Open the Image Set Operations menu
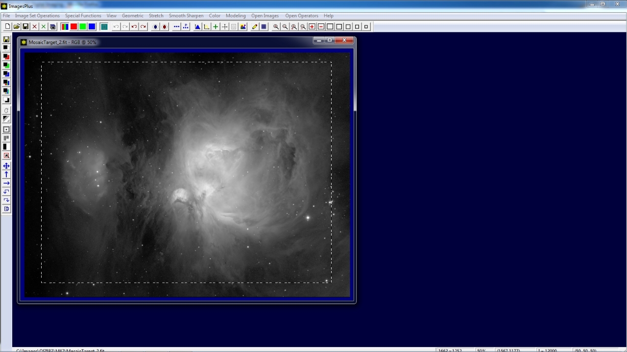 click(x=37, y=16)
